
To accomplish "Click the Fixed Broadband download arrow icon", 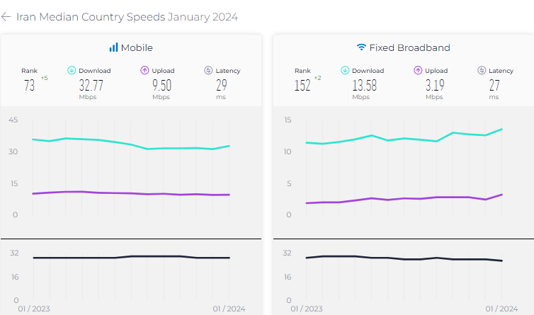I will [x=345, y=70].
